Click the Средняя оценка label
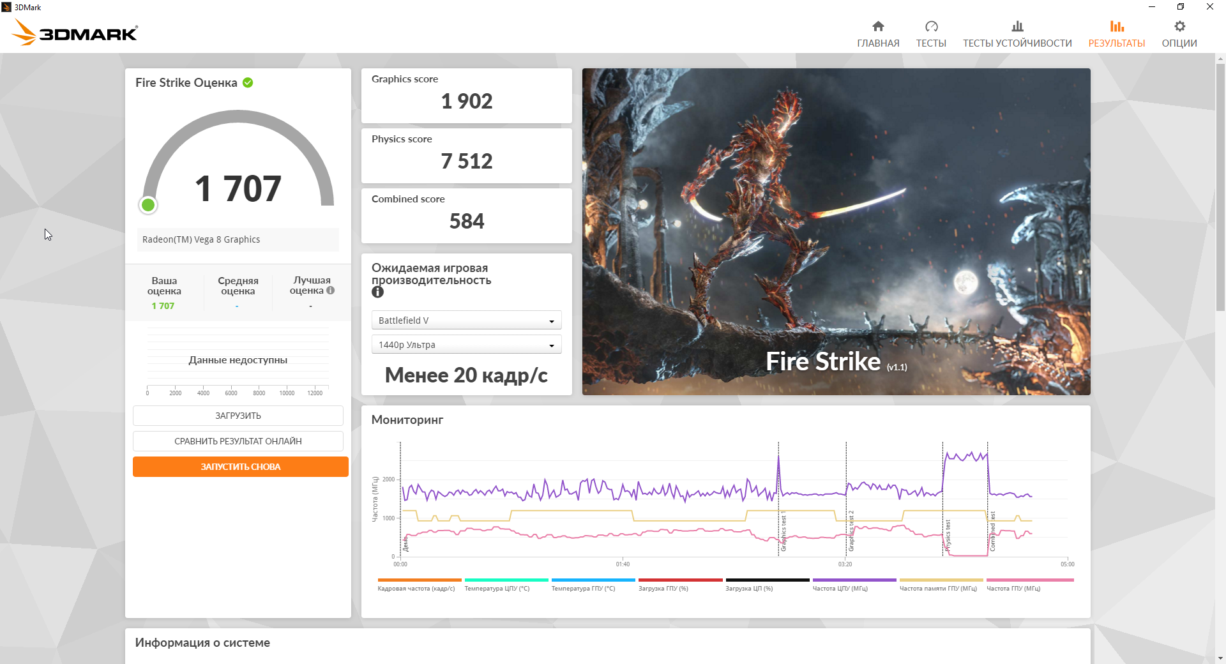 pyautogui.click(x=238, y=286)
